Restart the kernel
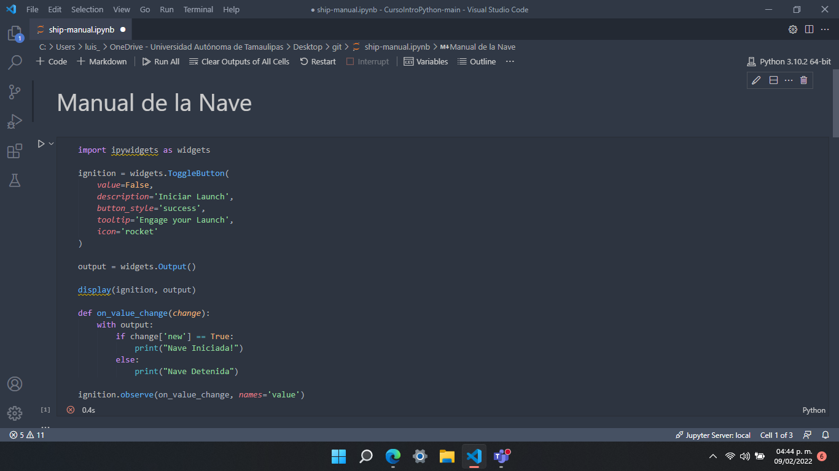Screen dimensions: 839x471 click(x=318, y=61)
